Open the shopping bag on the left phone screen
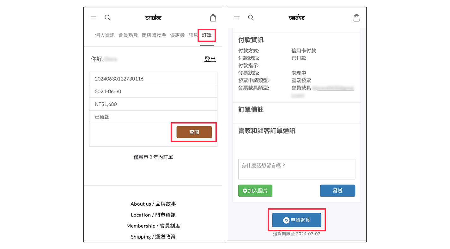Screen dimensions: 450x249 coord(213,18)
